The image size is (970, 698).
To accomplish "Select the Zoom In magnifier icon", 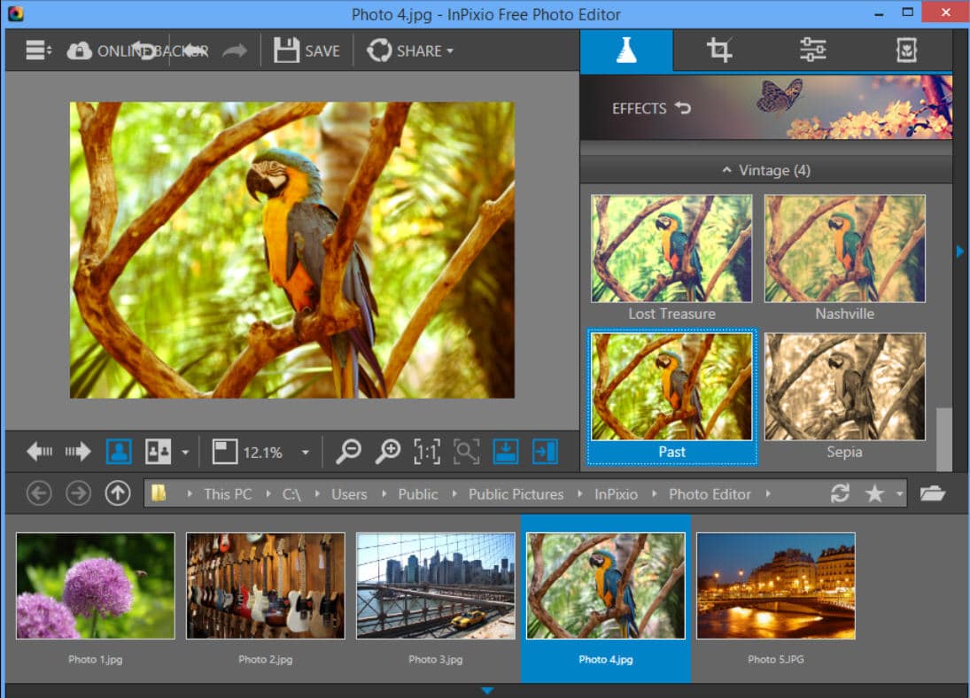I will coord(387,451).
